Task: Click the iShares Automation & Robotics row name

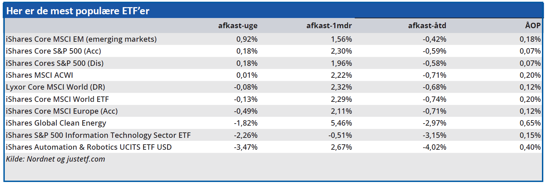Action: click(89, 147)
